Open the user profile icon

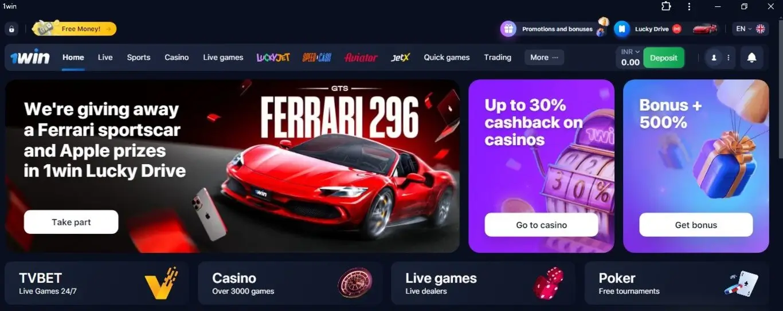tap(714, 58)
